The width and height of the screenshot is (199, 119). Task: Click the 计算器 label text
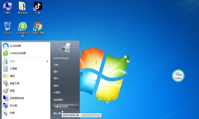[13, 69]
